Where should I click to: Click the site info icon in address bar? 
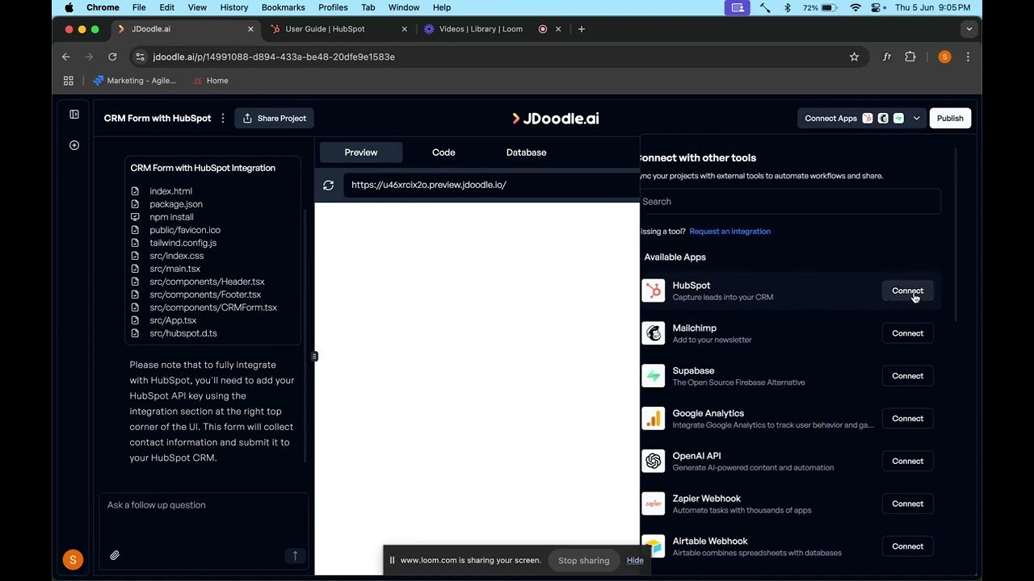point(140,56)
